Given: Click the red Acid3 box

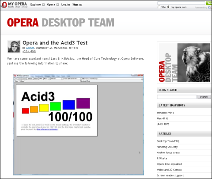Looking at the screenshot, I should [x=26, y=111].
